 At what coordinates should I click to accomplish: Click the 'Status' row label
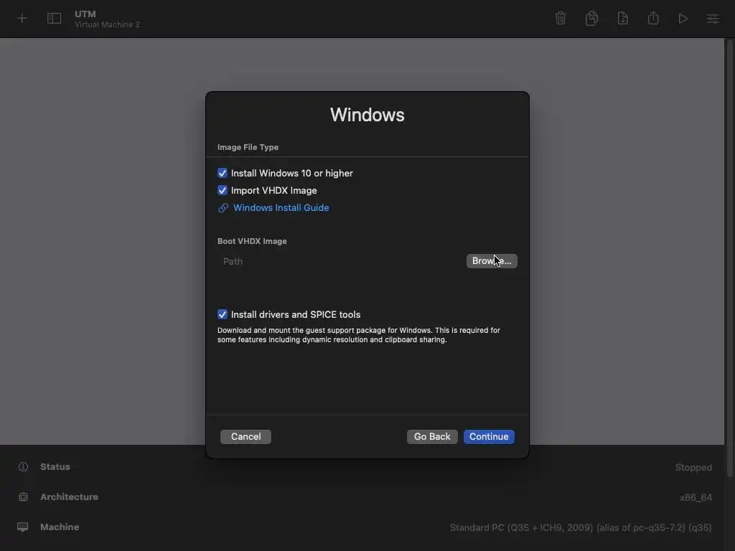pos(55,466)
